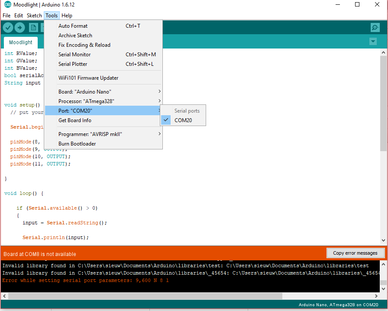Choose Auto Format from Tools menu

pos(103,26)
